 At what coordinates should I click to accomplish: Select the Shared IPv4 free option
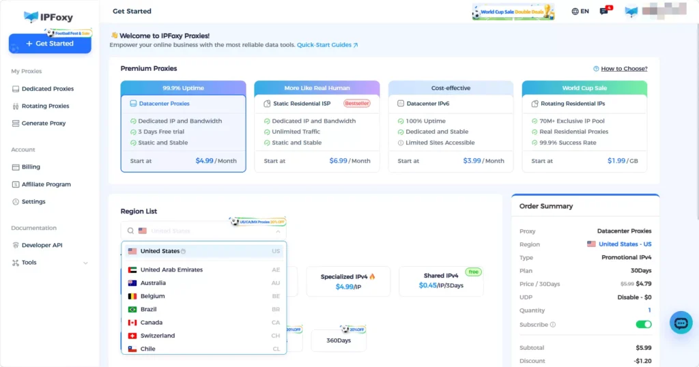441,281
